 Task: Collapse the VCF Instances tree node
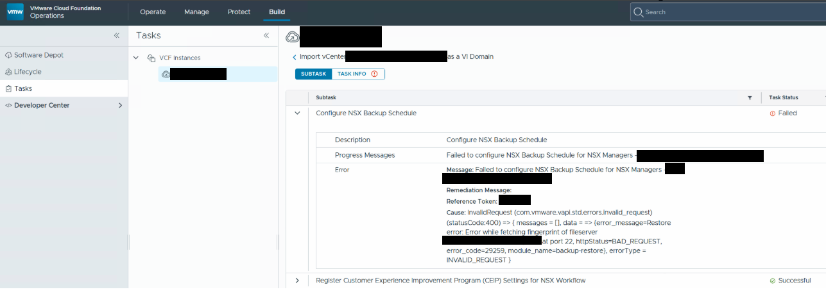click(136, 58)
